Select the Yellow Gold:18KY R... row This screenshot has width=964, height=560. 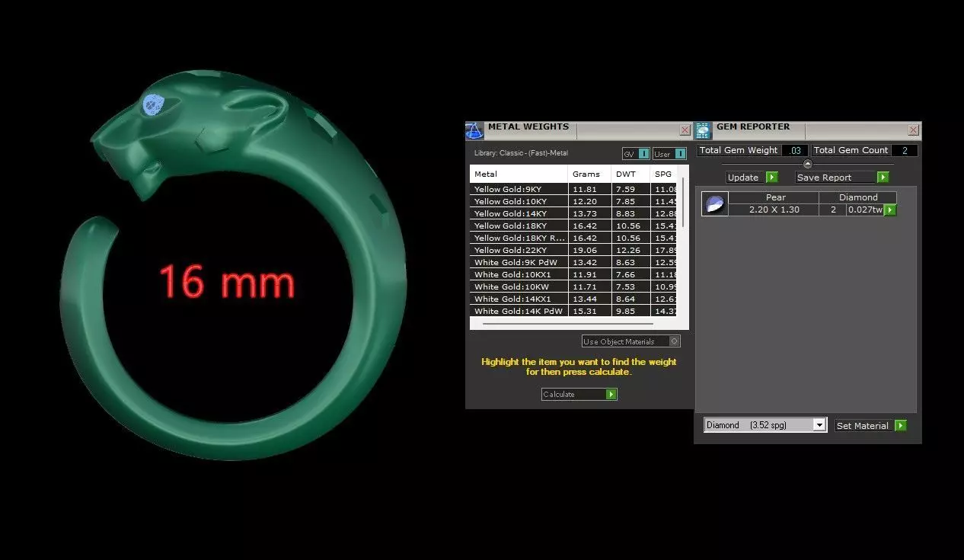(573, 238)
